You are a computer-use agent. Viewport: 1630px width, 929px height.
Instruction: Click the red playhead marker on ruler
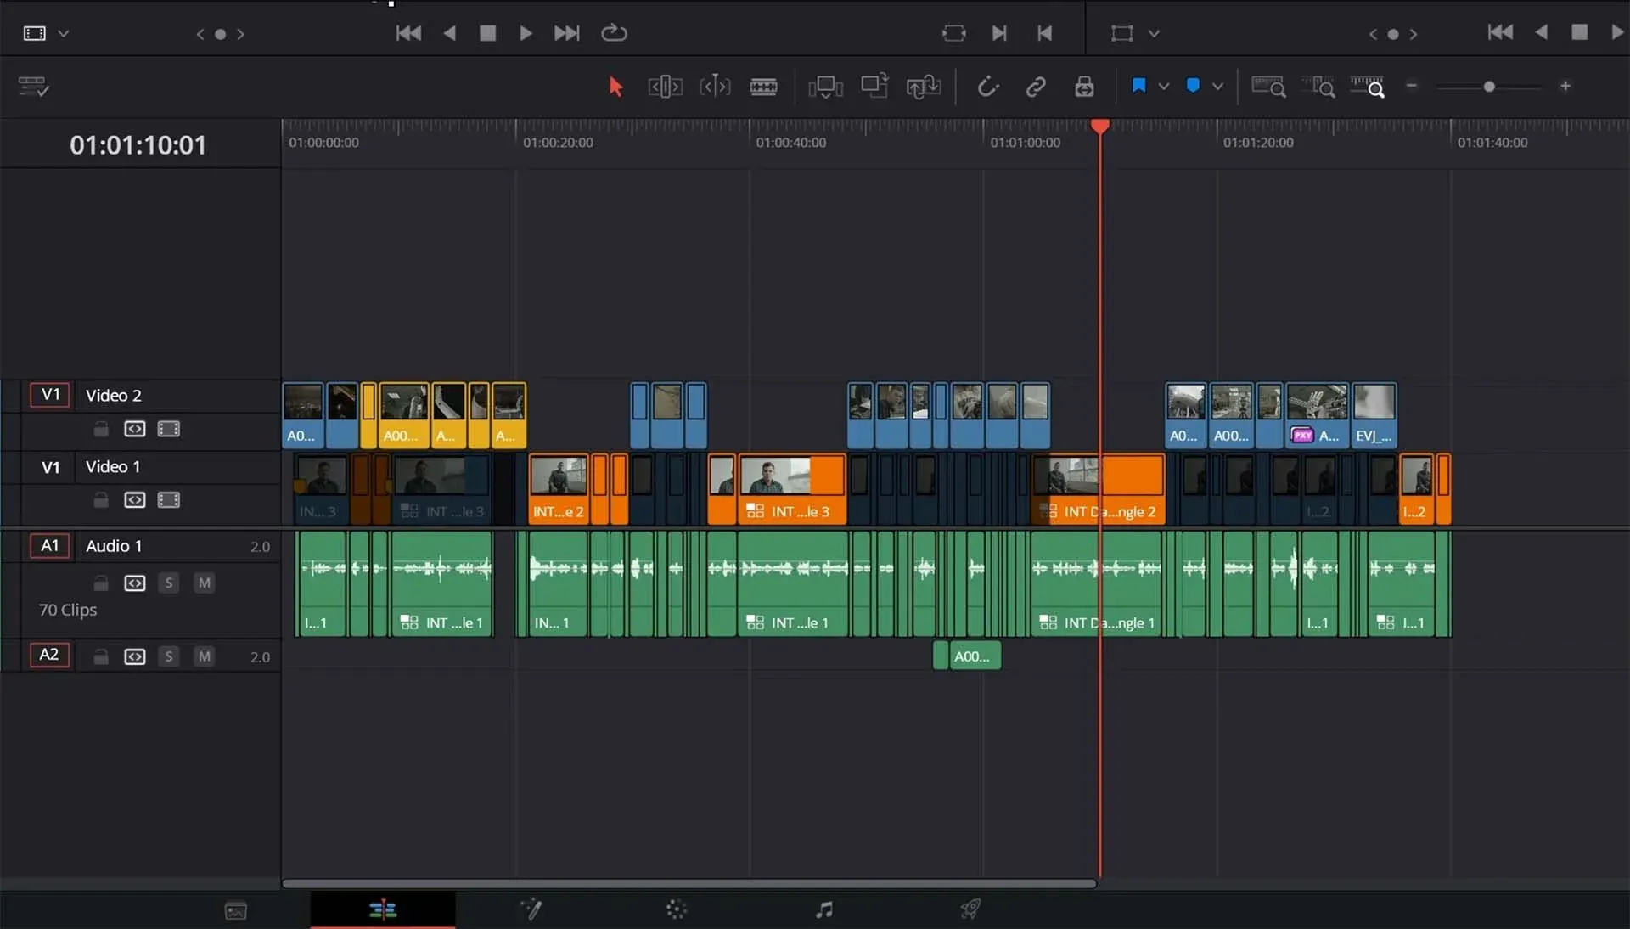click(x=1099, y=127)
